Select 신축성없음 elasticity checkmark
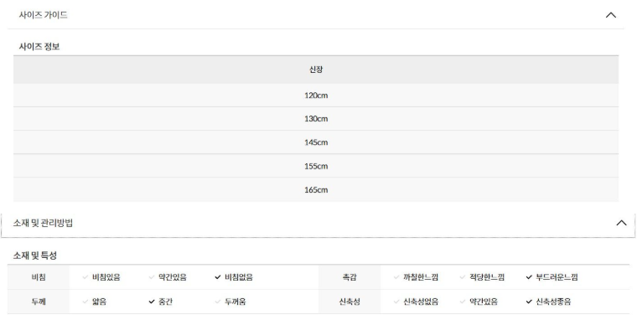Screen dimensions: 642x325 click(416, 302)
